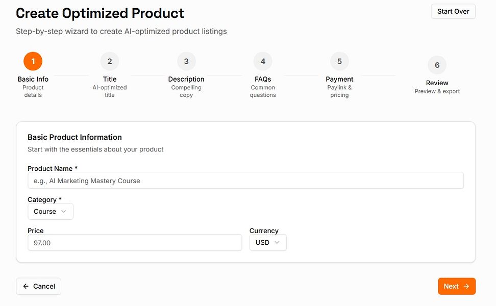Viewport: 496px width, 306px height.
Task: Jump to step 3 Description circle
Action: coord(186,61)
